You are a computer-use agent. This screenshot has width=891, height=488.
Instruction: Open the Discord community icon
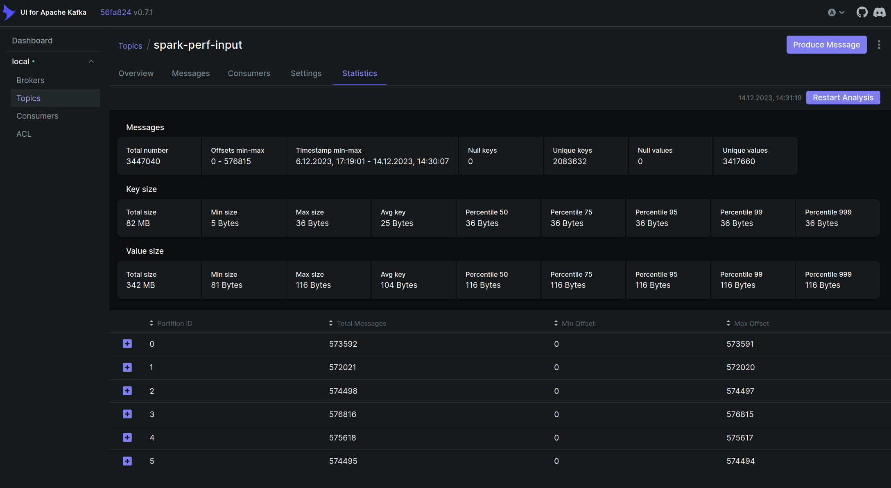tap(879, 12)
